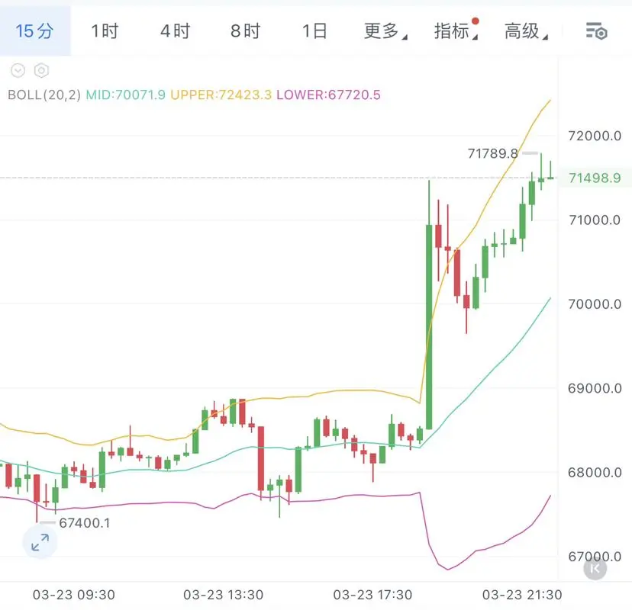Click the 03-23 21:30 time label
The width and height of the screenshot is (632, 610).
522,595
